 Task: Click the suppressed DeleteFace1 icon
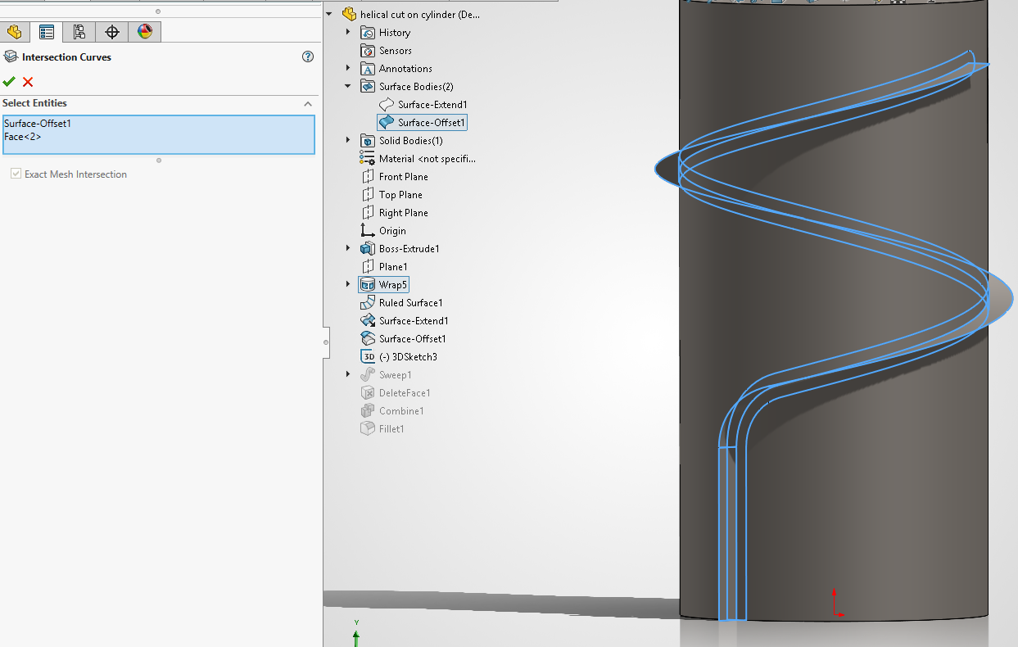[368, 393]
